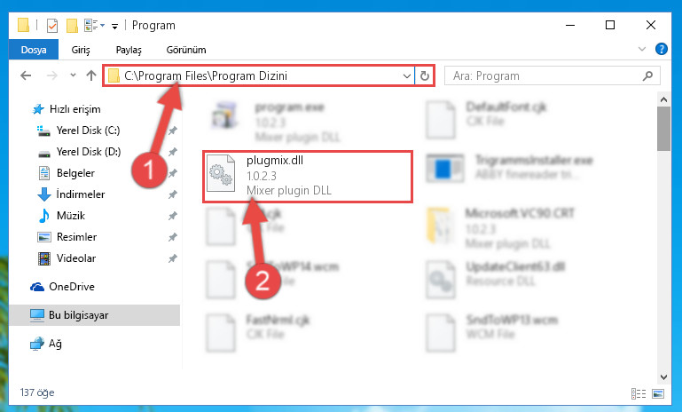This screenshot has width=682, height=412.
Task: Open the Görünüm ribbon tab
Action: click(x=186, y=50)
